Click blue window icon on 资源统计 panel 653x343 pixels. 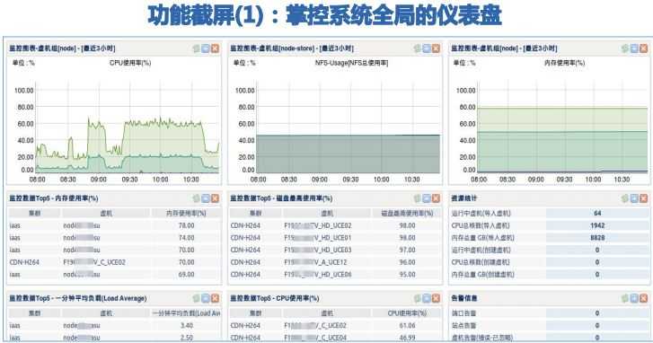click(x=634, y=198)
